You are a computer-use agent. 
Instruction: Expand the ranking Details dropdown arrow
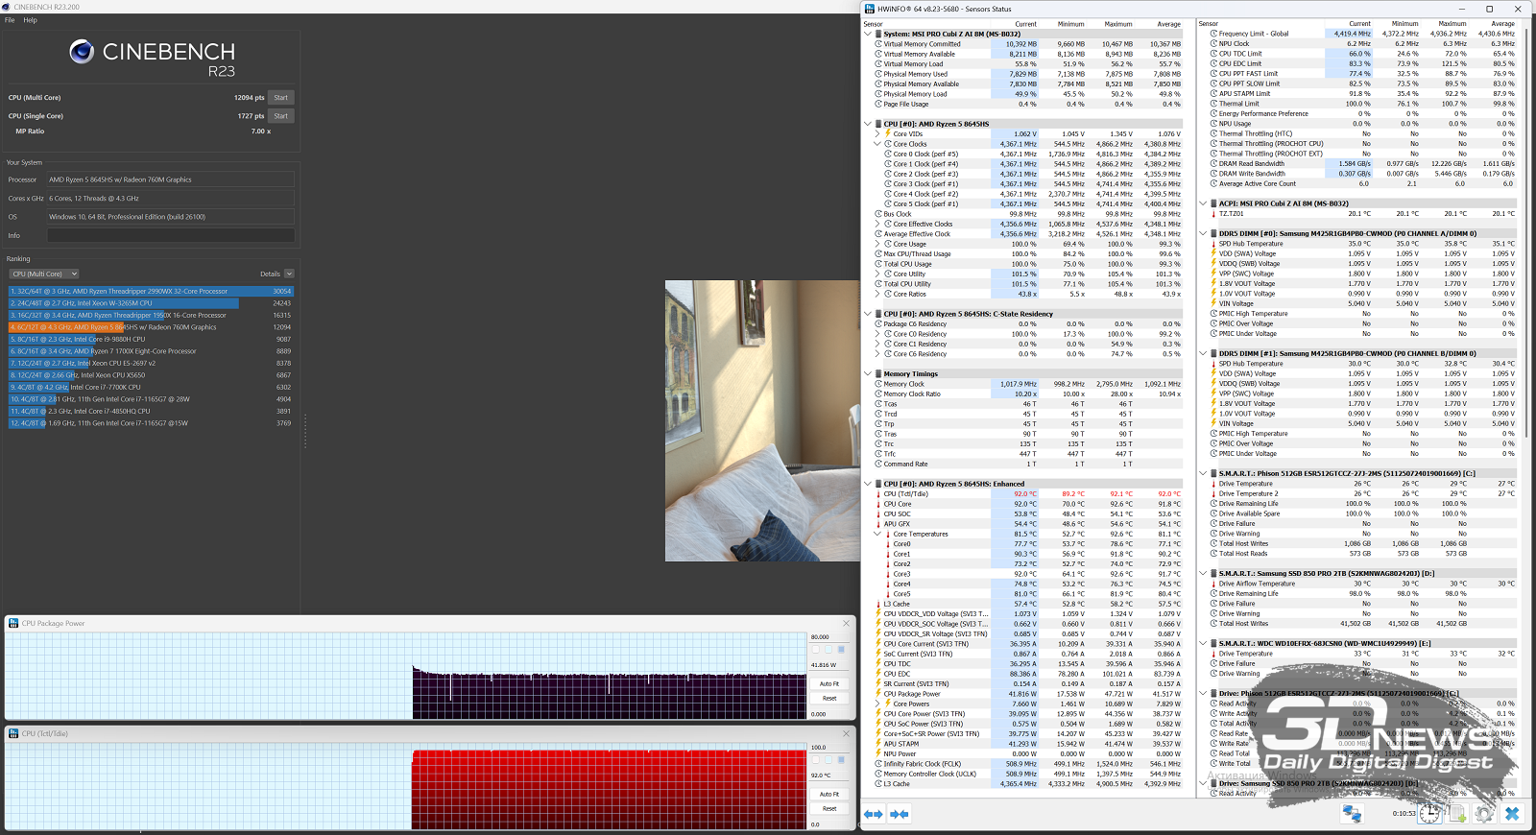pyautogui.click(x=289, y=274)
